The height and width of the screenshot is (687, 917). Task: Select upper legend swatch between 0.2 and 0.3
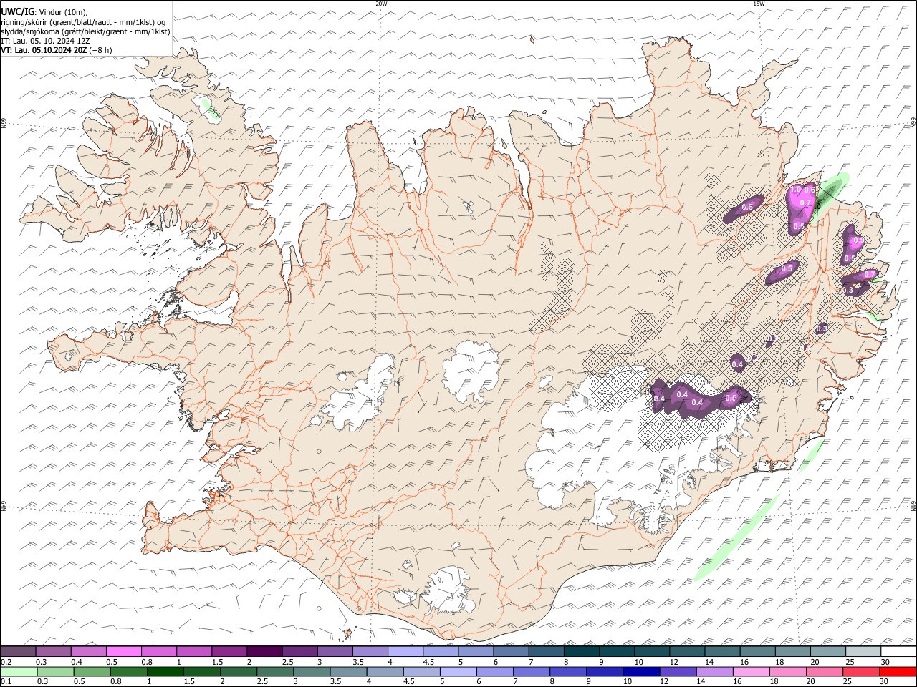coord(18,651)
